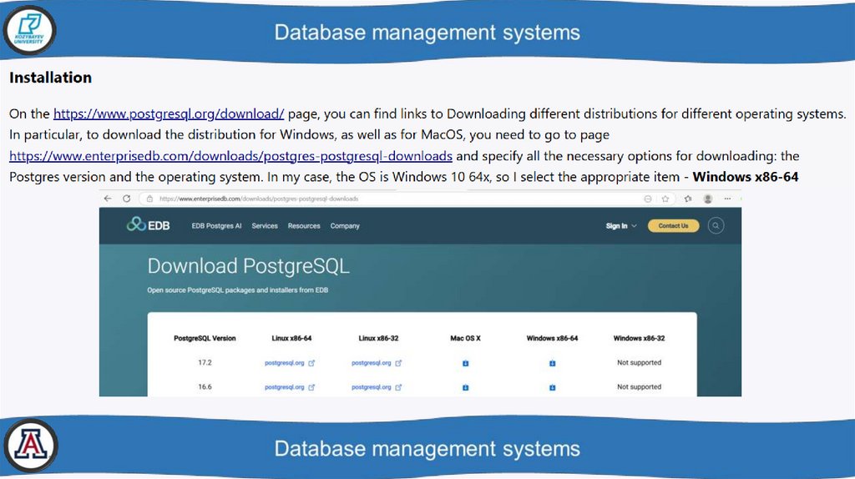Follow the enterprisedb.com postgres downloads hyperlink in the paragraph
855x479 pixels.
tap(230, 156)
